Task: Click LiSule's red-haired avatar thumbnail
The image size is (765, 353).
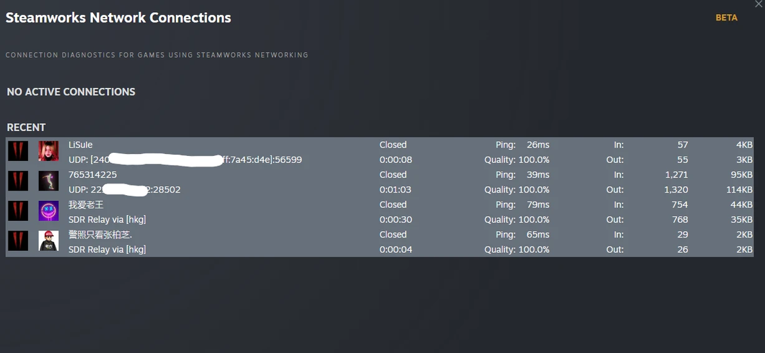Action: point(48,151)
